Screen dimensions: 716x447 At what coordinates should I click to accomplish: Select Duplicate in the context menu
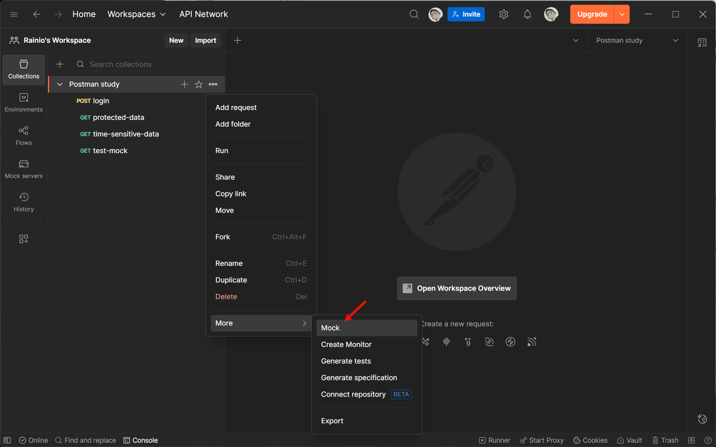point(261,280)
